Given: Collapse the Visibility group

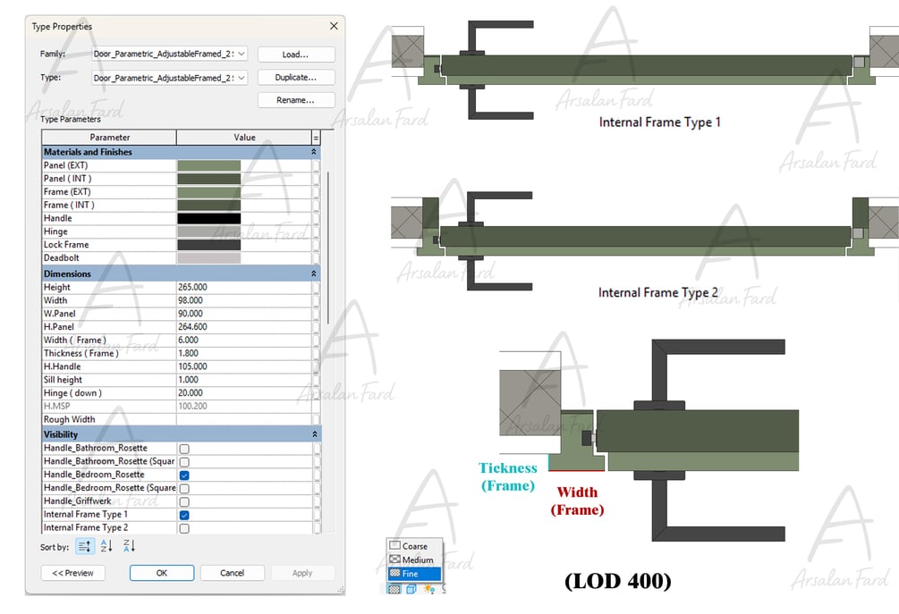Looking at the screenshot, I should click(314, 434).
